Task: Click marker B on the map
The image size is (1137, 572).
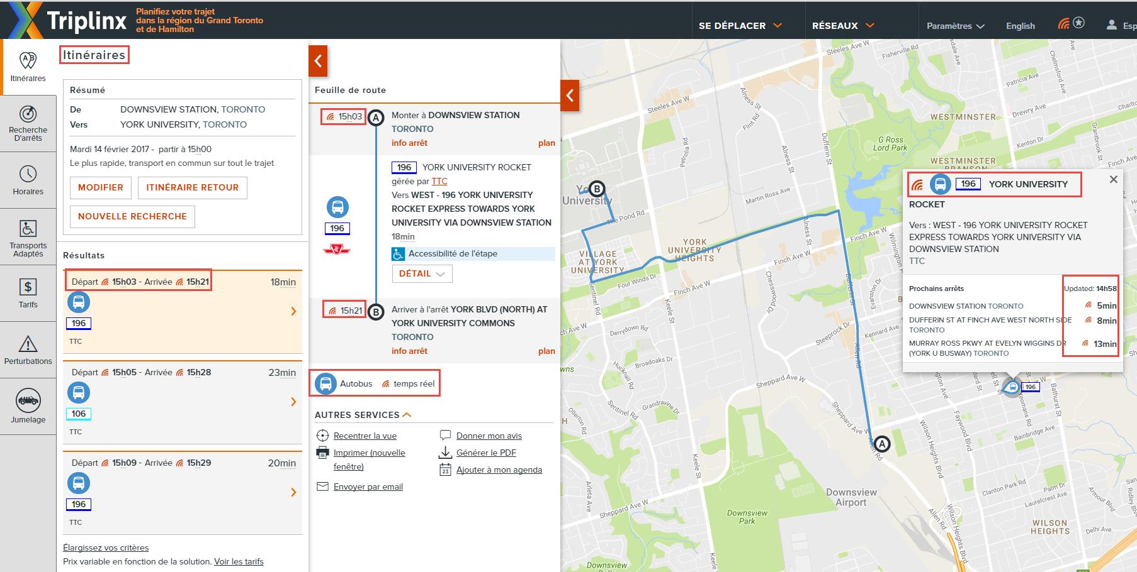Action: pyautogui.click(x=596, y=189)
